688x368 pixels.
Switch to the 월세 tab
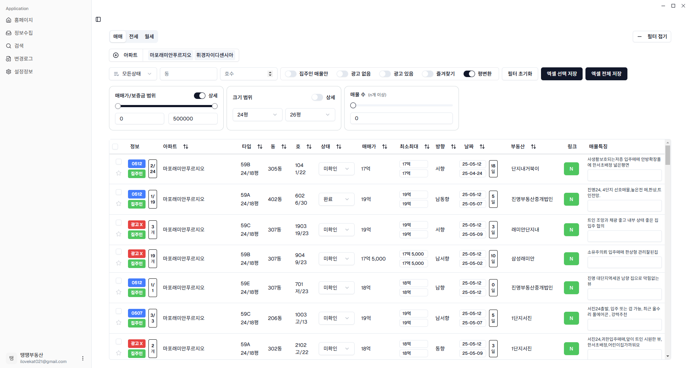point(150,37)
